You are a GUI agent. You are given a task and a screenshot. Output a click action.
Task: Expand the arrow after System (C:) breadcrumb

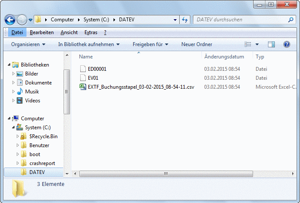pos(114,20)
